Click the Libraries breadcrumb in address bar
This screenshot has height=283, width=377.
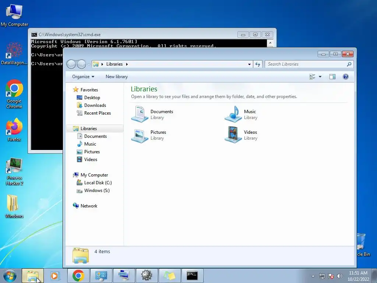pyautogui.click(x=114, y=64)
